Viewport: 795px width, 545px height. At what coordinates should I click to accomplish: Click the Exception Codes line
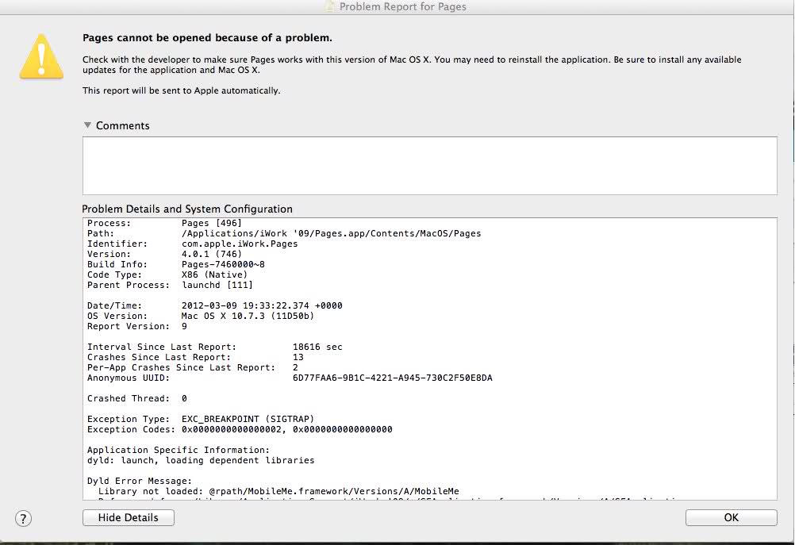(240, 429)
